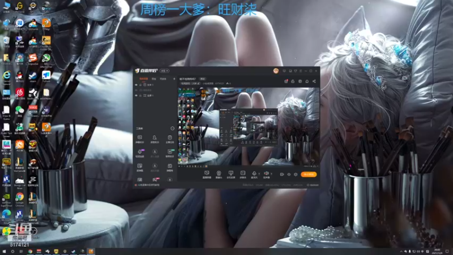Open the Tencent QQ penguin desktop icon
The width and height of the screenshot is (453, 255).
tap(19, 76)
